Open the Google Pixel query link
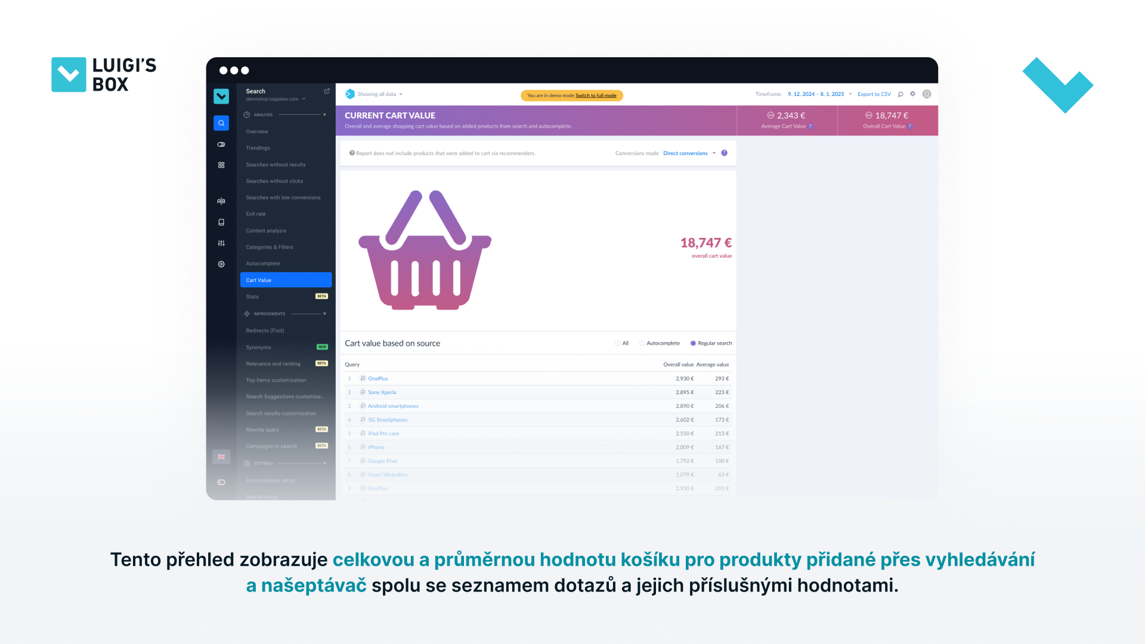The width and height of the screenshot is (1145, 644). tap(383, 461)
